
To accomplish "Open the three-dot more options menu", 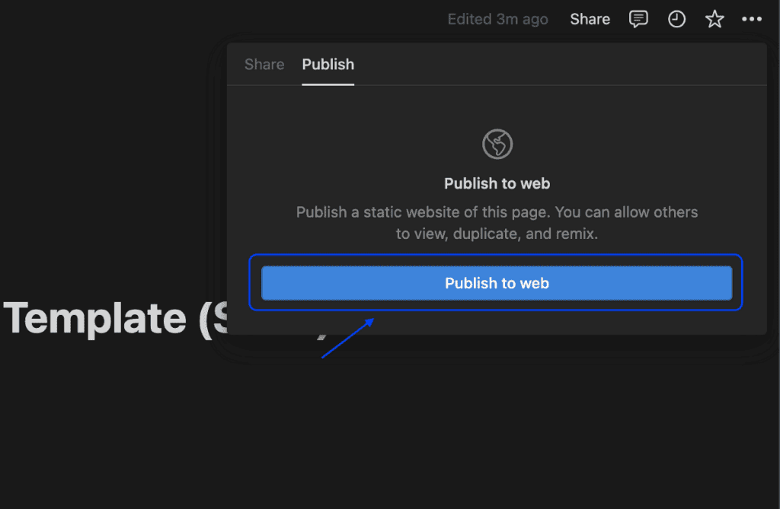I will (752, 20).
